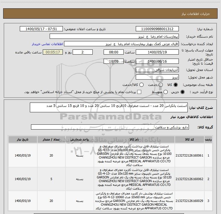Viewport: 221px width, 214px height.
Task: Click need date 1400/05/19 in row 2
Action: (23, 179)
